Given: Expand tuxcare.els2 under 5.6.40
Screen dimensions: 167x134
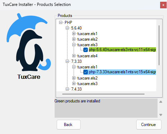Looking at the screenshot, I should click(74, 39).
